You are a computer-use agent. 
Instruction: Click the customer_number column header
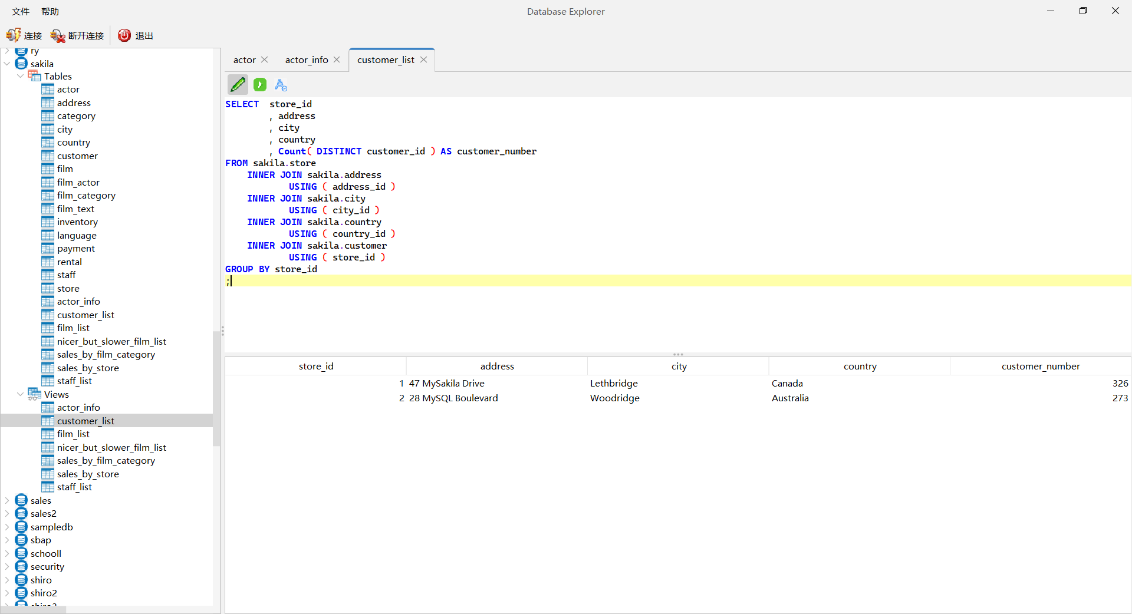click(1041, 366)
